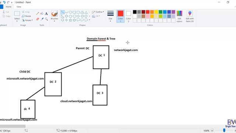This screenshot has width=236, height=133.
Task: Open the blue File menu tab
Action: [1, 7]
